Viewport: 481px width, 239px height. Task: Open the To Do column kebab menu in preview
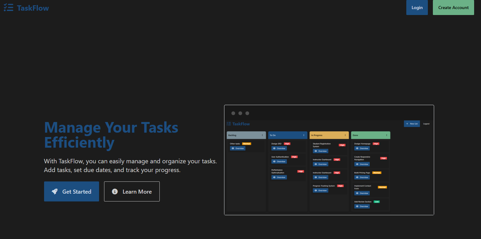click(304, 135)
